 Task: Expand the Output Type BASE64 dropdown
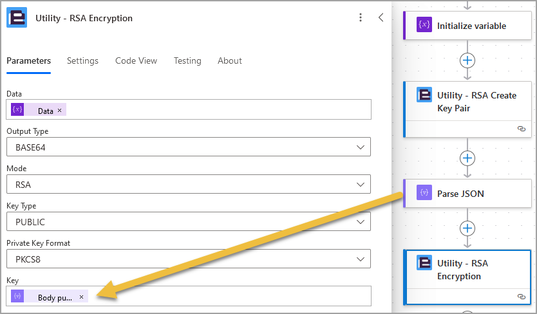tap(189, 147)
